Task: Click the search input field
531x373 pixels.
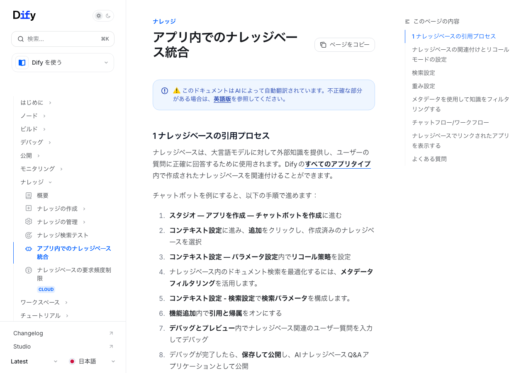Action: (x=63, y=39)
